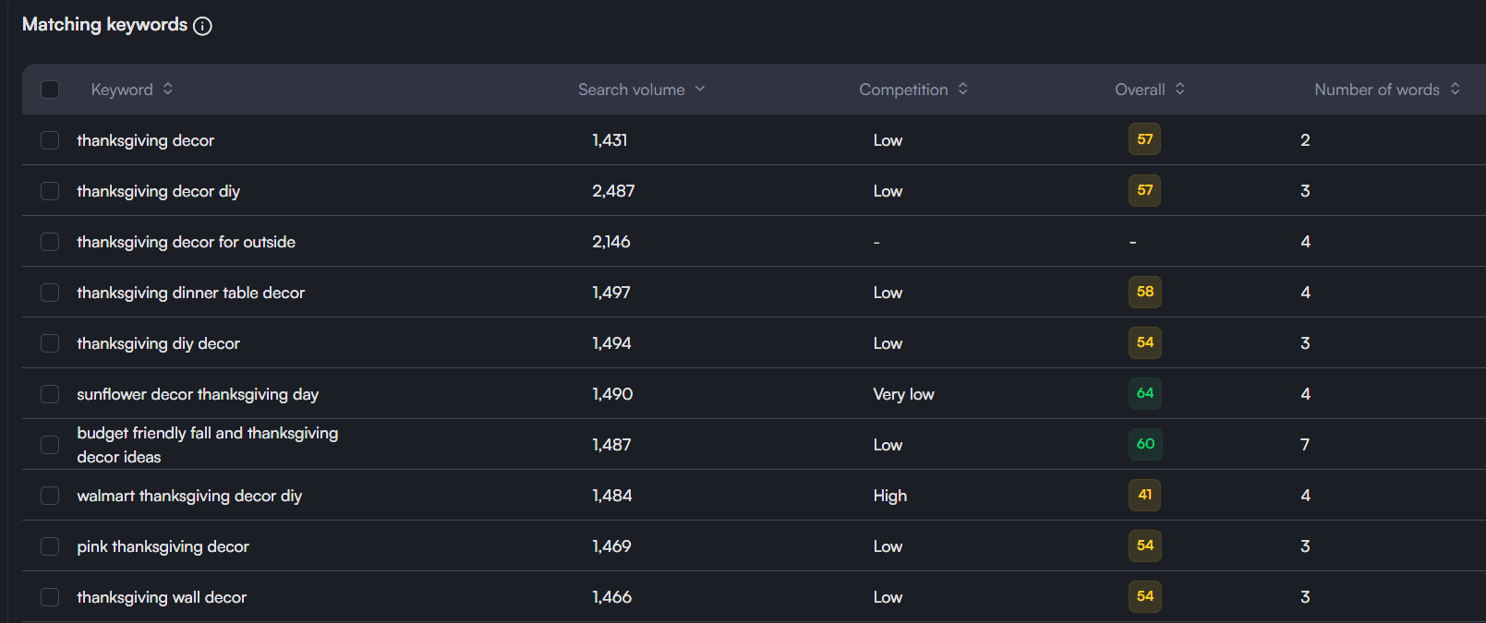Click the 'High' competition value
The width and height of the screenshot is (1486, 623).
[x=890, y=496]
